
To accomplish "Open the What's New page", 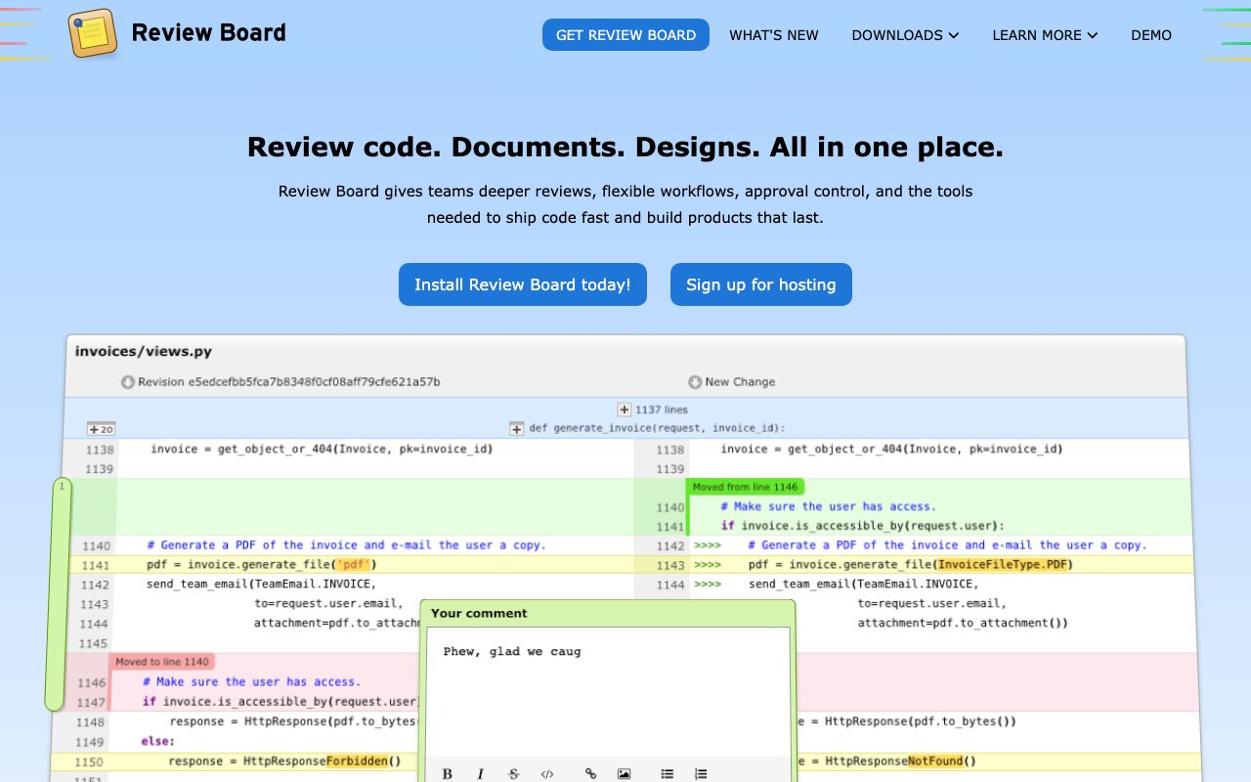I will 774,34.
